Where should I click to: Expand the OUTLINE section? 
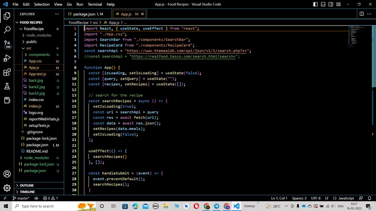(x=27, y=185)
